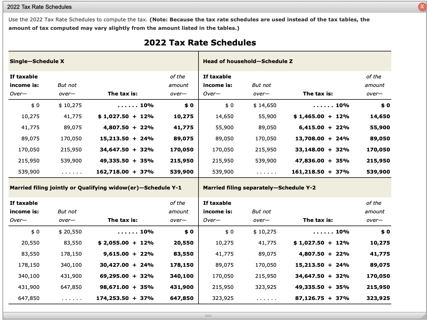Viewport: 427px width, 321px height.
Task: Click the tax amount '6,415.00' in Schedule Z
Action: tap(312, 128)
